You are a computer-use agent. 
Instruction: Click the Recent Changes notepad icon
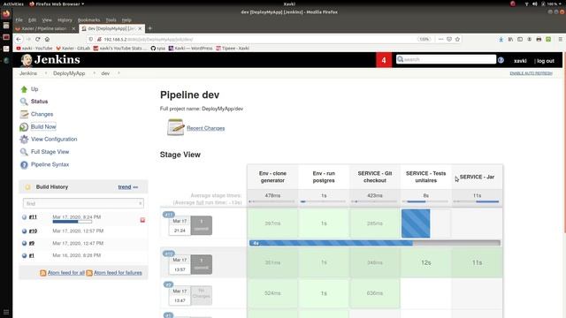click(x=176, y=127)
